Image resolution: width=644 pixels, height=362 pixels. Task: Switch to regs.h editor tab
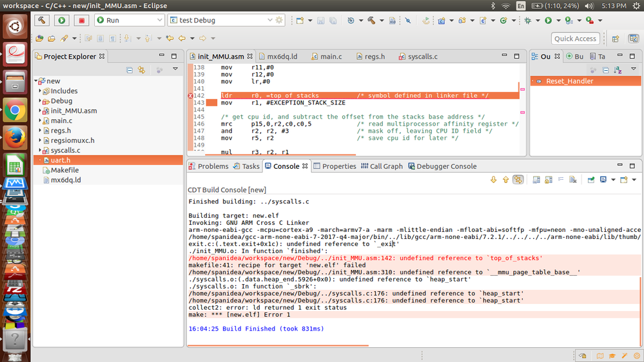click(x=371, y=57)
